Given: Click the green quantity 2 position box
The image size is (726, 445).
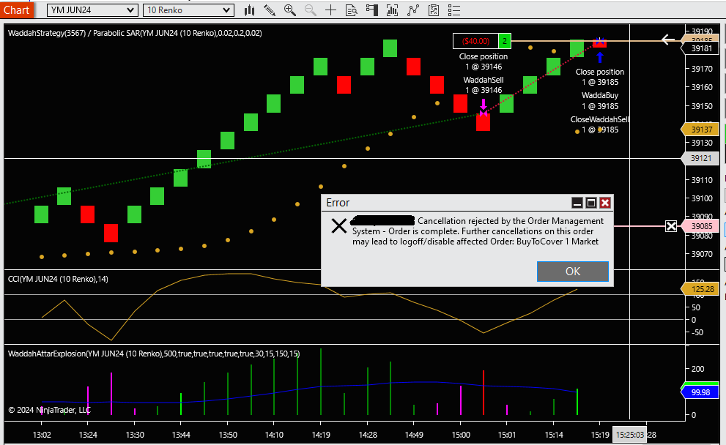Looking at the screenshot, I should click(504, 41).
